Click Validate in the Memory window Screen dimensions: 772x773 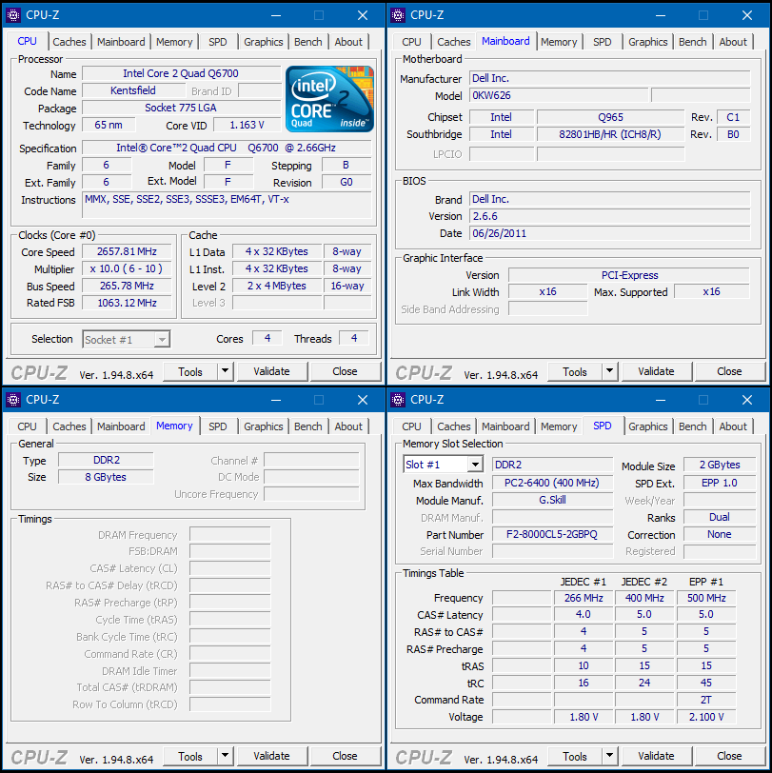tap(271, 756)
